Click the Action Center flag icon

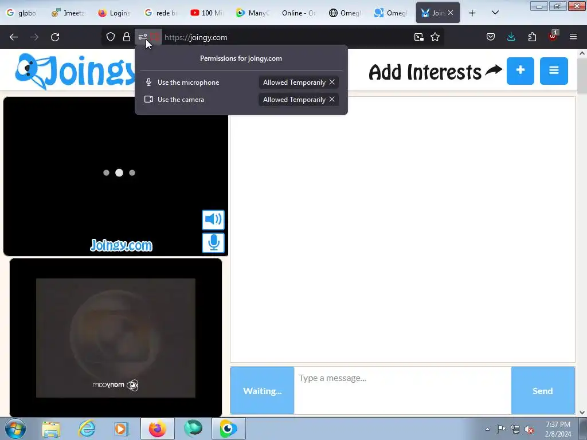(x=501, y=429)
